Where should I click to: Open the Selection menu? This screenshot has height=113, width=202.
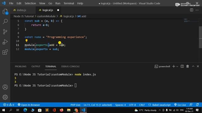click(x=30, y=3)
